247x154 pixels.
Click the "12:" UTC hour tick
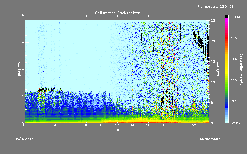point(117,125)
